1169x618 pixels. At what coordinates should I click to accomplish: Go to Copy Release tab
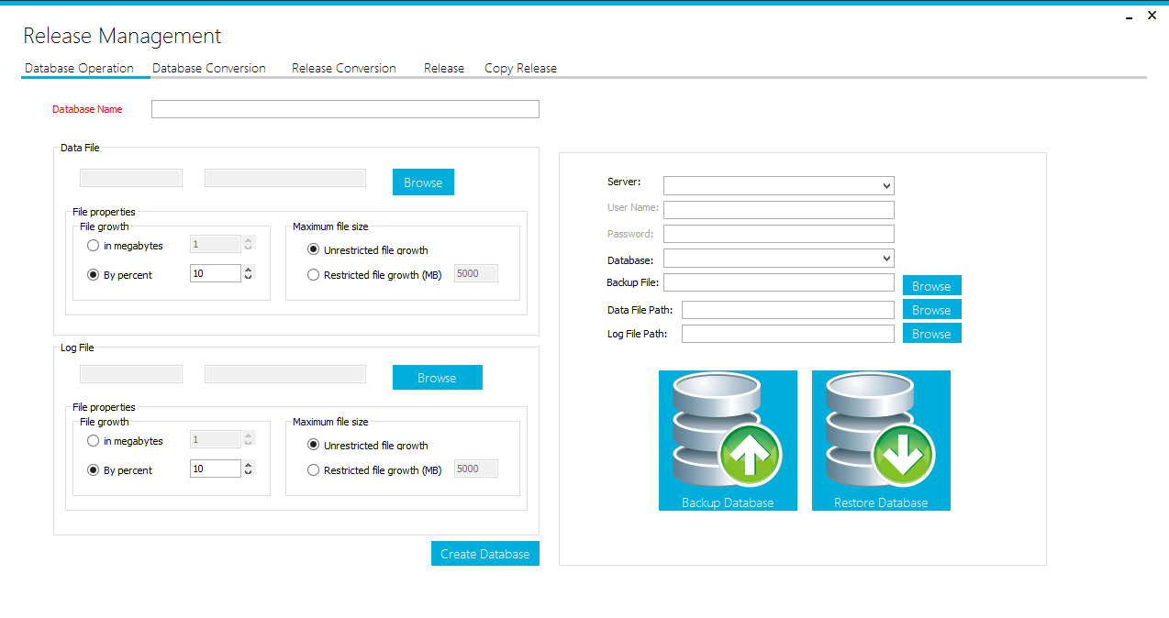[x=520, y=69]
